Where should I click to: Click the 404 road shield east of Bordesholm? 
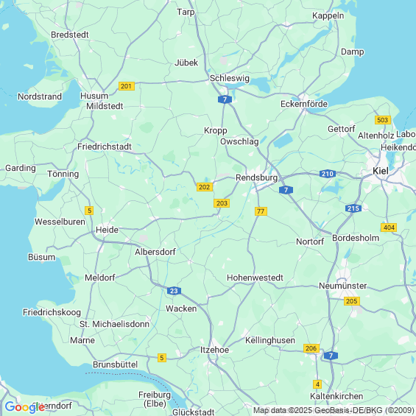tap(389, 228)
